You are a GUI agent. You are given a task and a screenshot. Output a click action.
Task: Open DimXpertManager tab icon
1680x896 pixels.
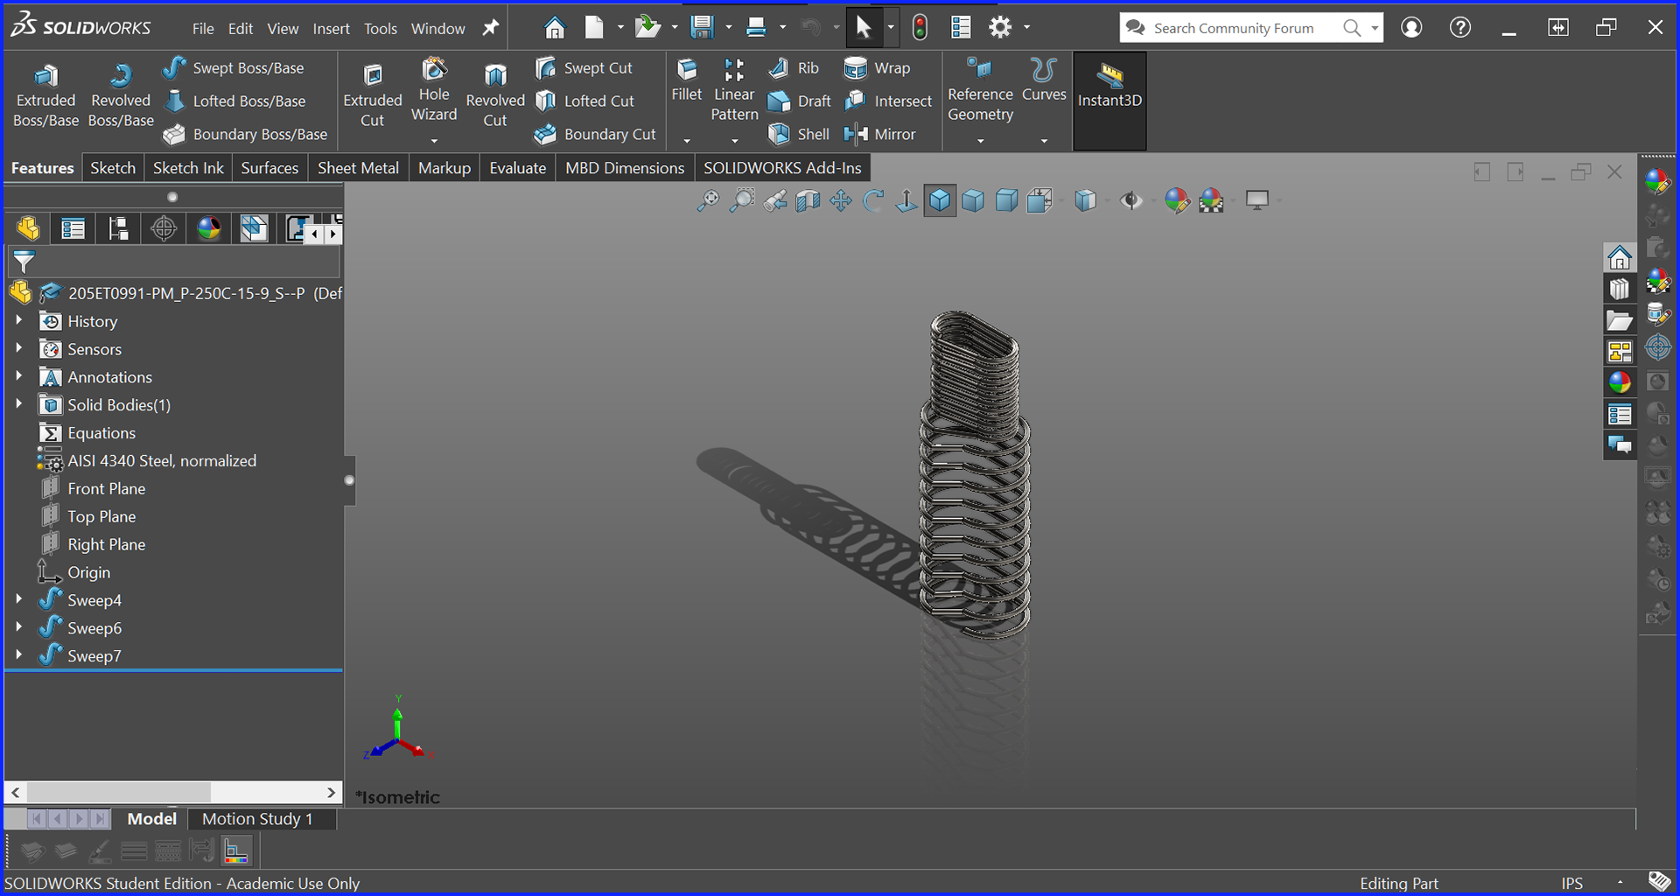click(164, 229)
